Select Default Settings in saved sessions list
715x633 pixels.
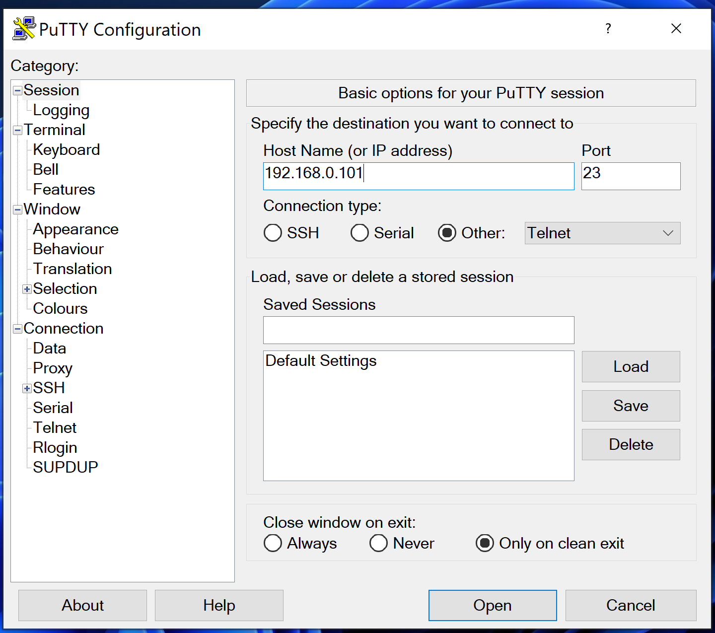[x=321, y=361]
